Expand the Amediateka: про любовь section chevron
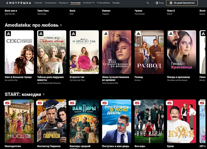Viewport: 207px width, 149px height. click(61, 25)
